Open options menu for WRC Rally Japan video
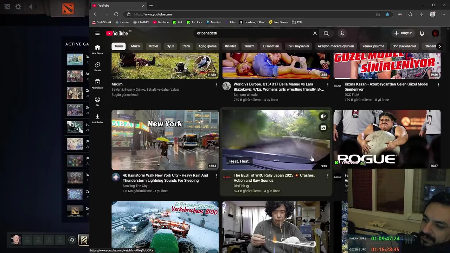Screen dimensions: 450x253 pos(328,176)
